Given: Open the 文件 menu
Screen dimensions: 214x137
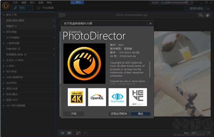Looking at the screenshot, I should click(15, 3).
